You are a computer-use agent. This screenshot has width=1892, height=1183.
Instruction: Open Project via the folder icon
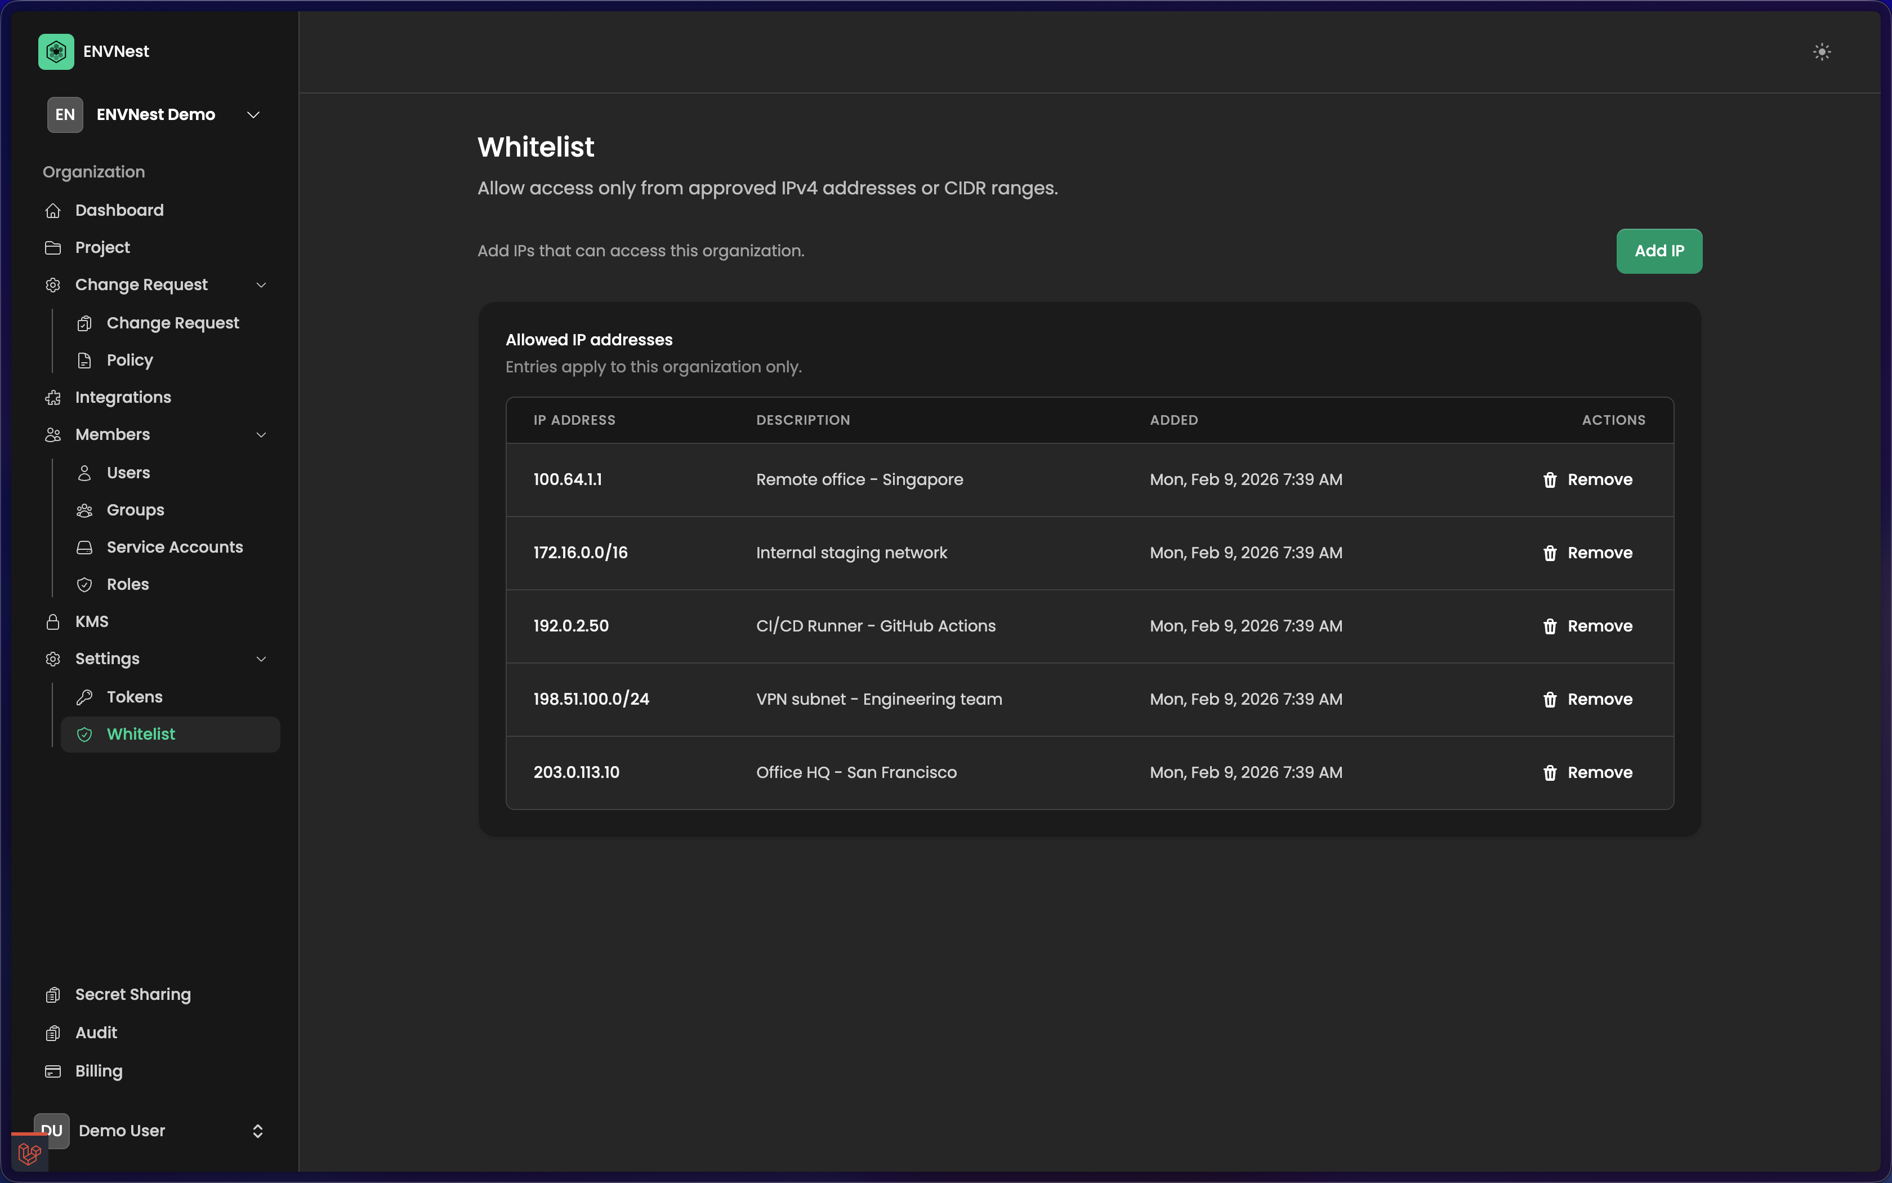tap(53, 247)
